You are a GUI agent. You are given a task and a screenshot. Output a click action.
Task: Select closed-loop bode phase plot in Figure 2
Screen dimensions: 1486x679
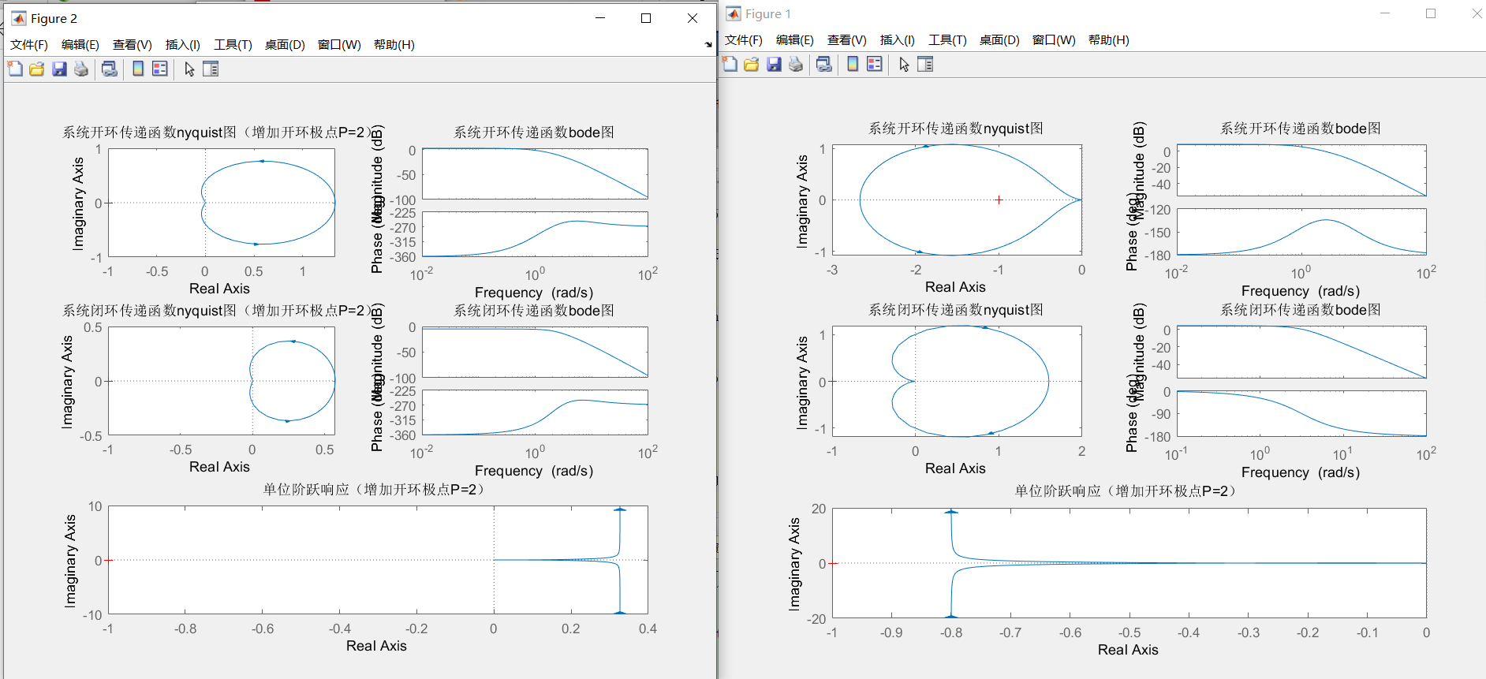(535, 412)
